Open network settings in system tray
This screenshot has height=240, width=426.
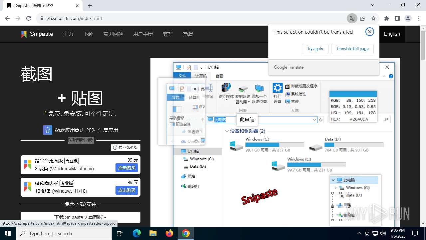(375, 233)
